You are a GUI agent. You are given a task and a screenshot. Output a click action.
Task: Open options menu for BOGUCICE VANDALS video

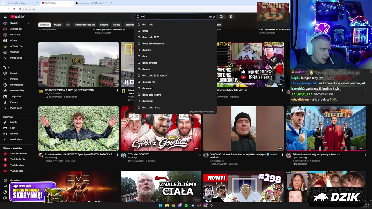[117, 91]
